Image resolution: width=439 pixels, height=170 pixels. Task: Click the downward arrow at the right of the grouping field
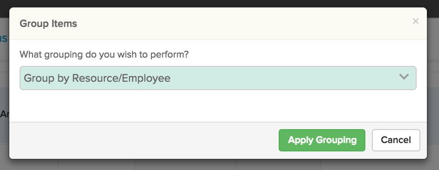[x=404, y=77]
